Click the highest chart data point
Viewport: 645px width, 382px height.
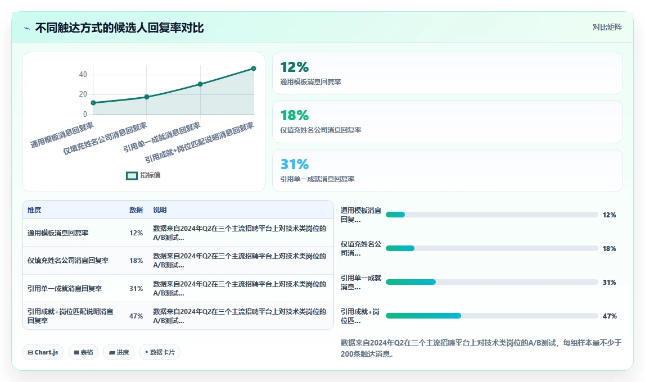254,69
